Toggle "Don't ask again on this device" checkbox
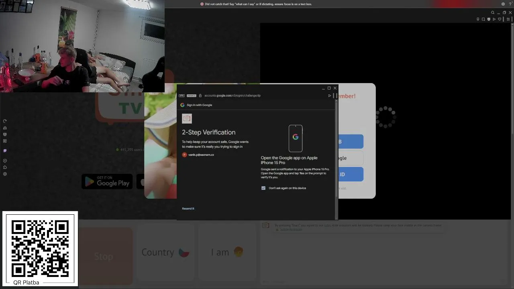The width and height of the screenshot is (514, 289). (x=263, y=188)
